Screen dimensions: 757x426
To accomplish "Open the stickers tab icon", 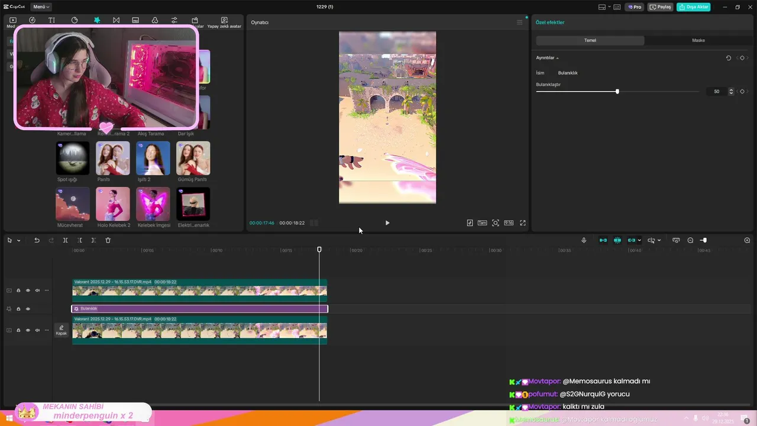I will (x=75, y=20).
